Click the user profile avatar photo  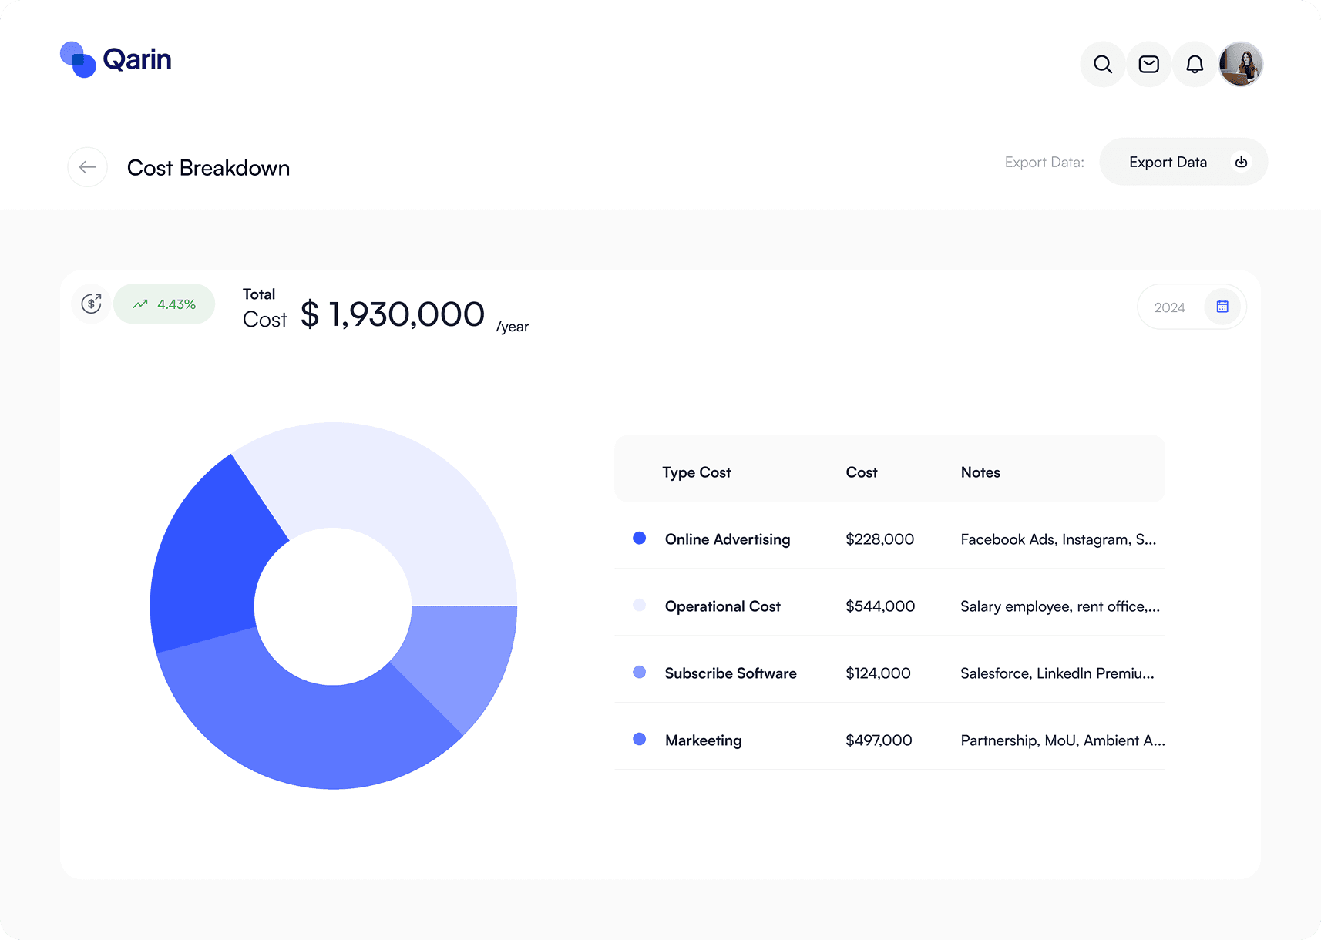1241,64
